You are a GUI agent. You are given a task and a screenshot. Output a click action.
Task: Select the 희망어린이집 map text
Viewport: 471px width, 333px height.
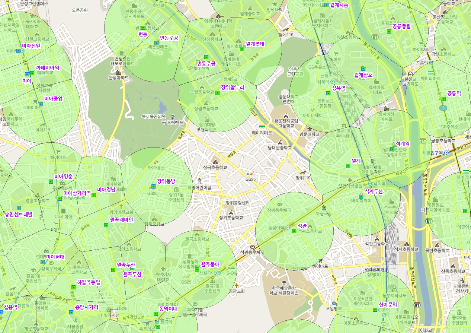pos(199,188)
